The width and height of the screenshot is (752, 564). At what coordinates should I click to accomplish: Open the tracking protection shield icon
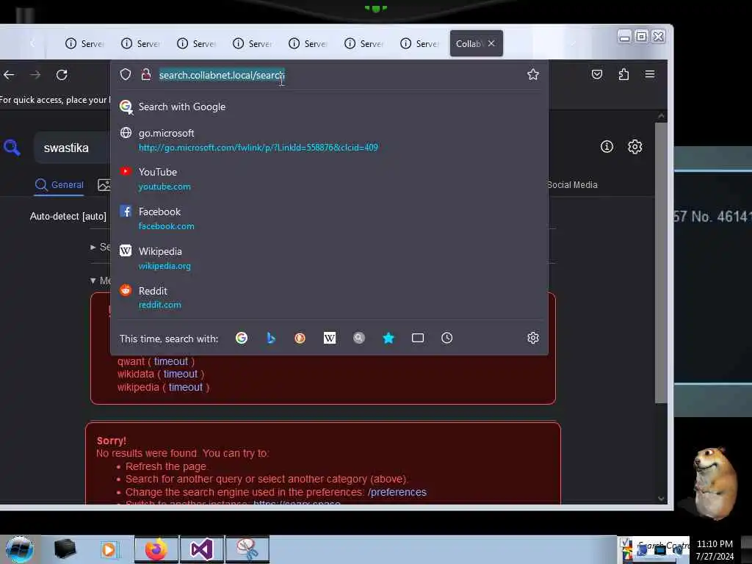[126, 74]
